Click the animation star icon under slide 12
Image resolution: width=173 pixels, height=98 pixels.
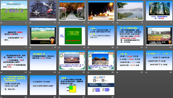click(x=147, y=48)
